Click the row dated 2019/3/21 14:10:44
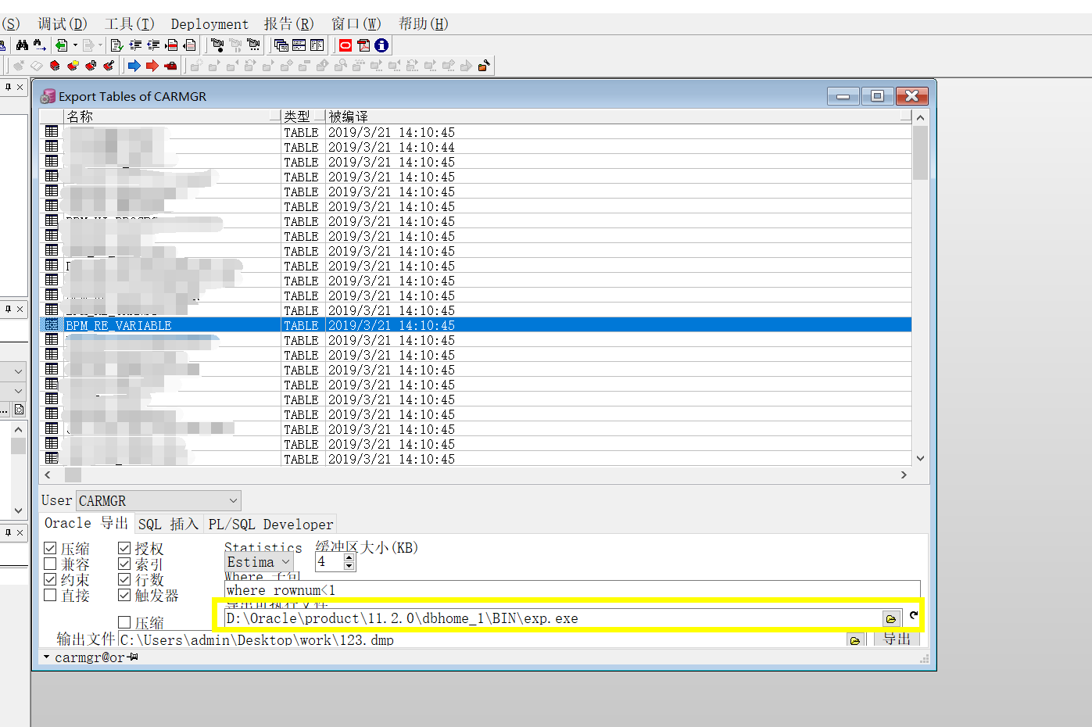 point(475,147)
